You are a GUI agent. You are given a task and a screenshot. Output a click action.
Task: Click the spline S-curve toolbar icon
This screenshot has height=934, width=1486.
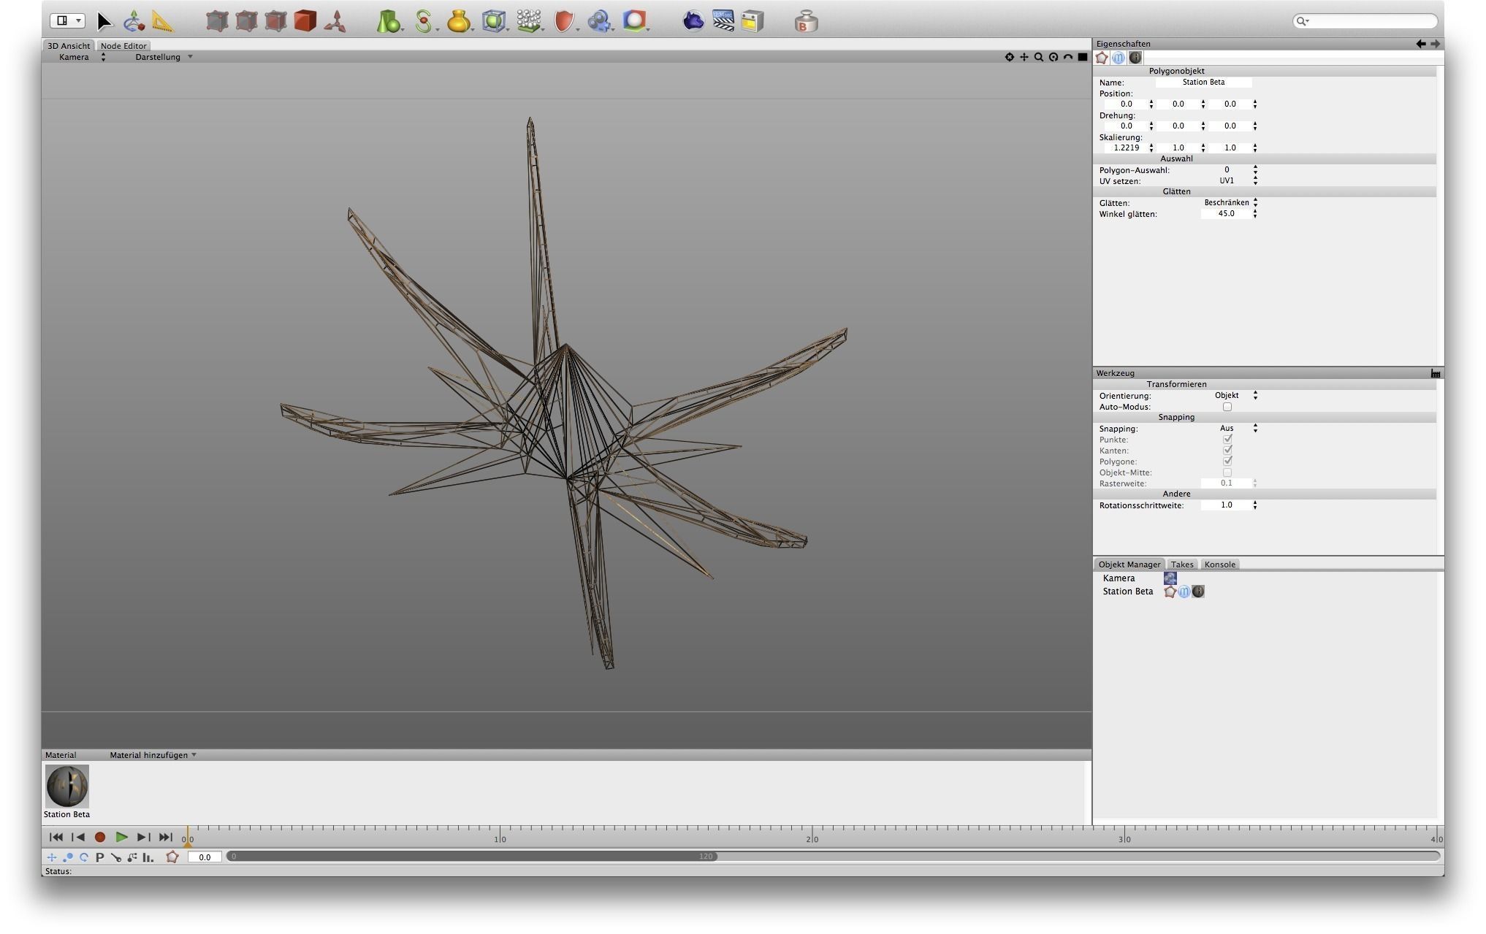[423, 21]
